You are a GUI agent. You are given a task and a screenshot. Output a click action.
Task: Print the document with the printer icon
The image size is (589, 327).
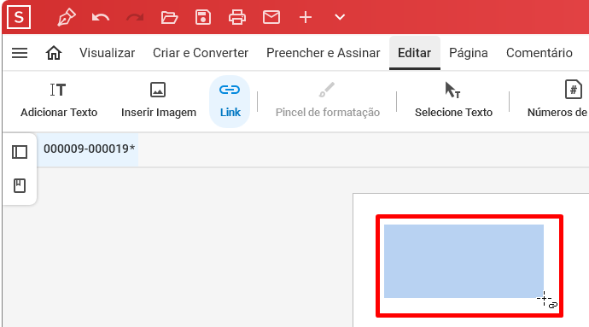pos(237,17)
